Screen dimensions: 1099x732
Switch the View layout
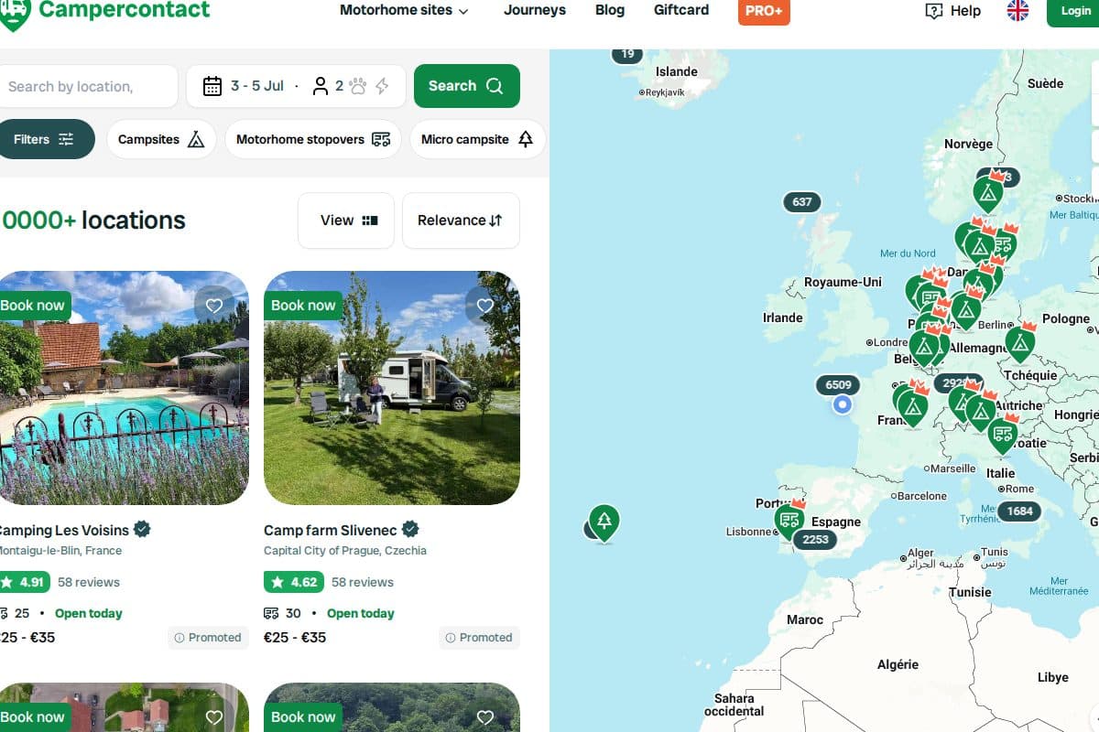point(346,221)
